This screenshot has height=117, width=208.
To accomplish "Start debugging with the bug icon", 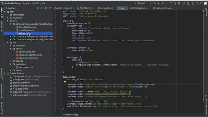I will click(163, 3).
